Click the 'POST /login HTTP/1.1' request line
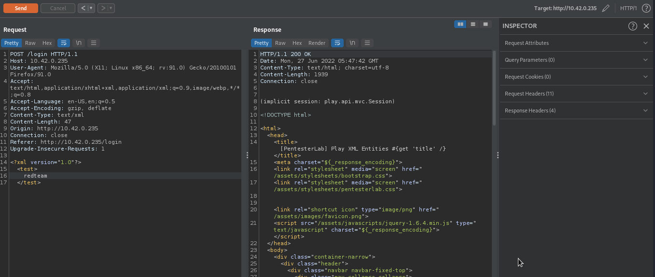The height and width of the screenshot is (277, 655). coord(44,54)
